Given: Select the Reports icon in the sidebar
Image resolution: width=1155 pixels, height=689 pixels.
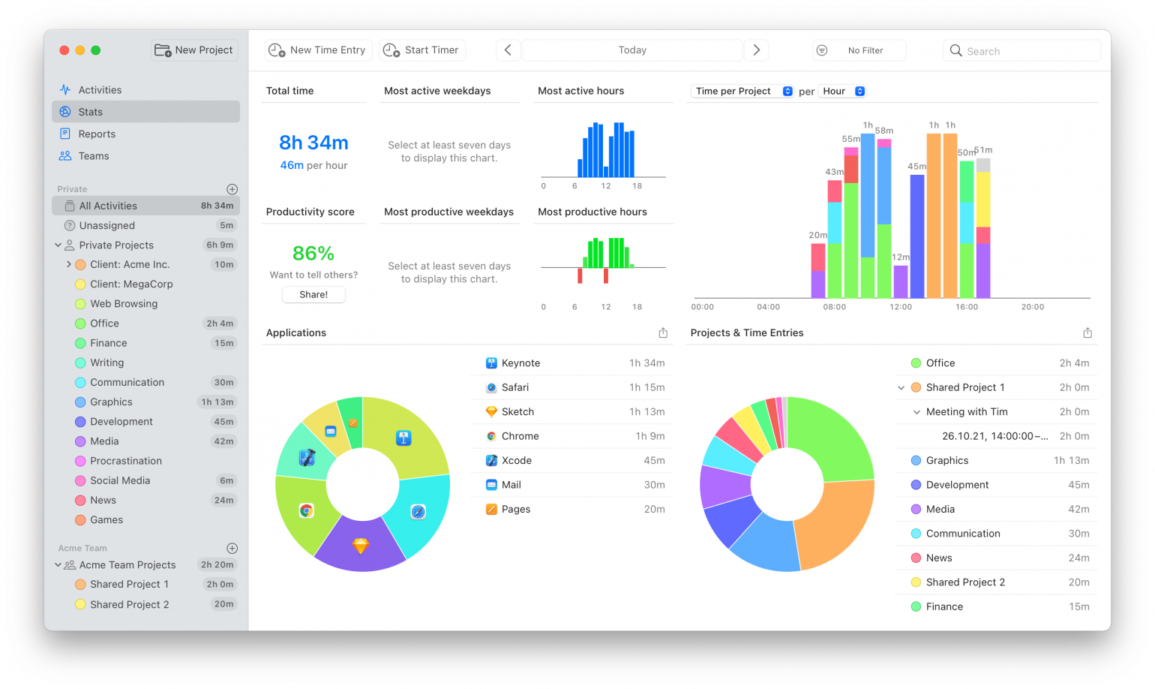Looking at the screenshot, I should 66,134.
